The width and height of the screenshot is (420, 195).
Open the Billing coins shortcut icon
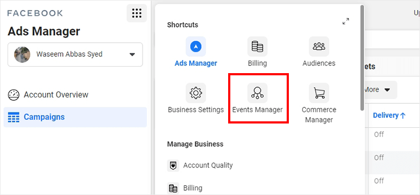(257, 47)
